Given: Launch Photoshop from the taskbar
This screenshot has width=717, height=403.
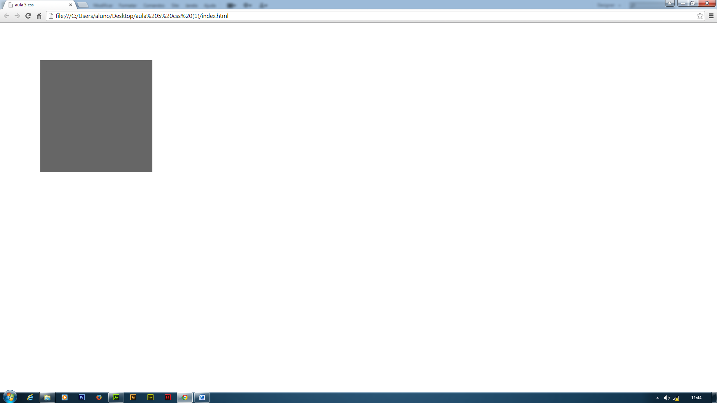Looking at the screenshot, I should pyautogui.click(x=82, y=397).
